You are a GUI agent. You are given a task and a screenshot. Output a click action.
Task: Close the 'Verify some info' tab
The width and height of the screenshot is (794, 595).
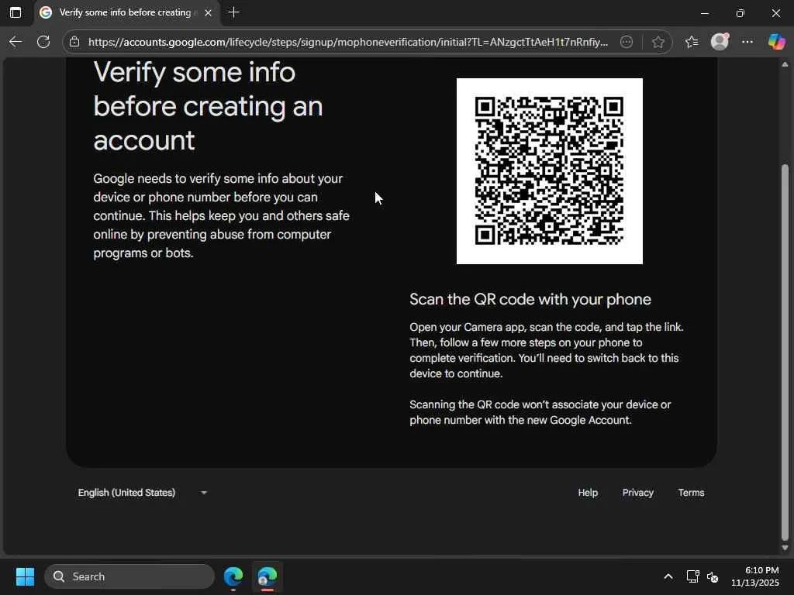(208, 13)
